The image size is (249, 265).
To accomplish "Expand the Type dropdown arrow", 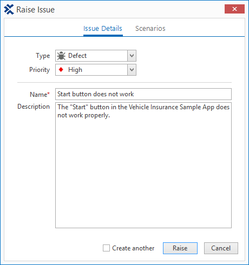I will 132,56.
